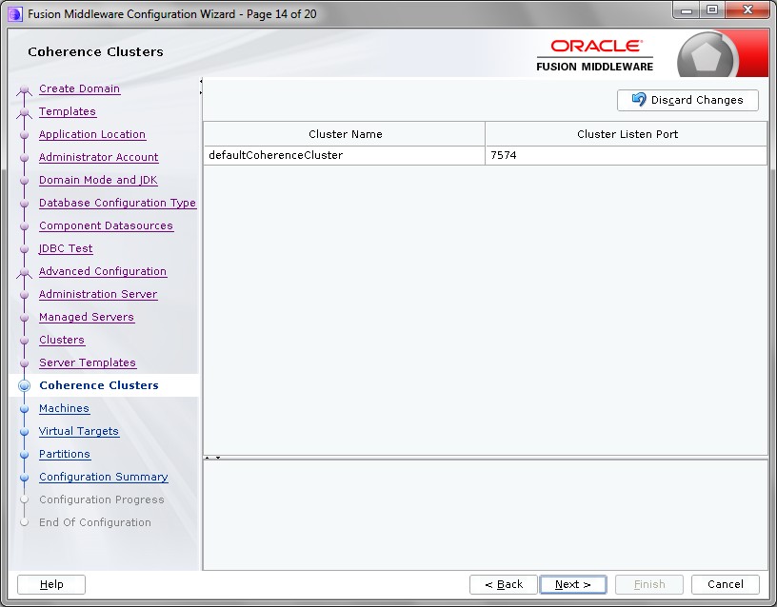Click the Create Domain step node icon
777x607 pixels.
click(x=25, y=90)
